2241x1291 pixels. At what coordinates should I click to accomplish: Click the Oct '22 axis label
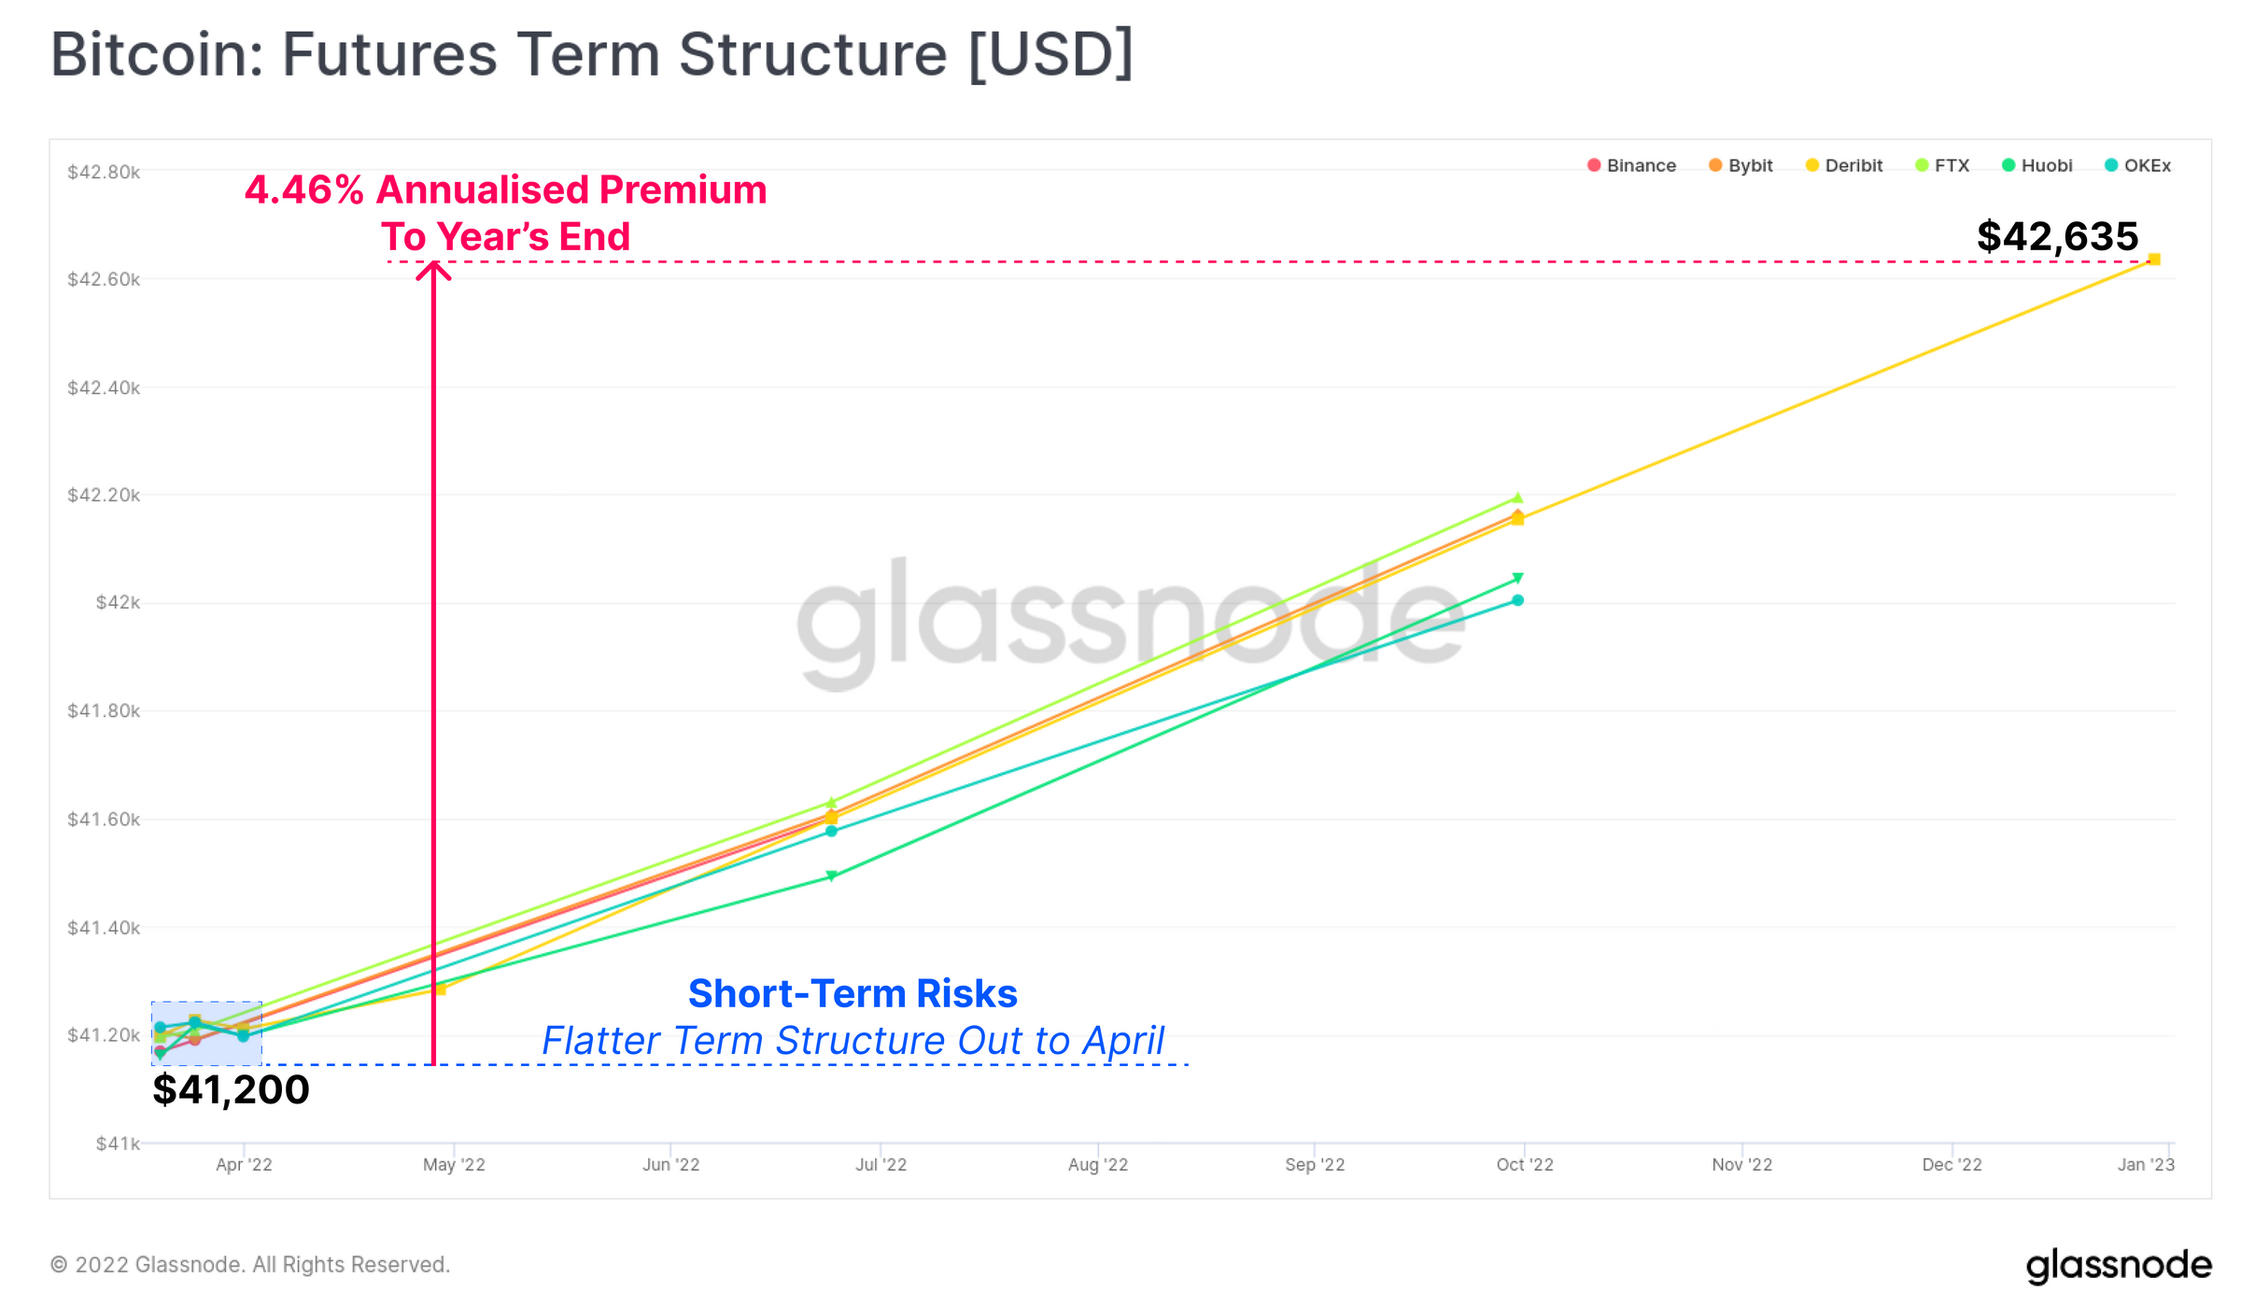click(x=1525, y=1164)
